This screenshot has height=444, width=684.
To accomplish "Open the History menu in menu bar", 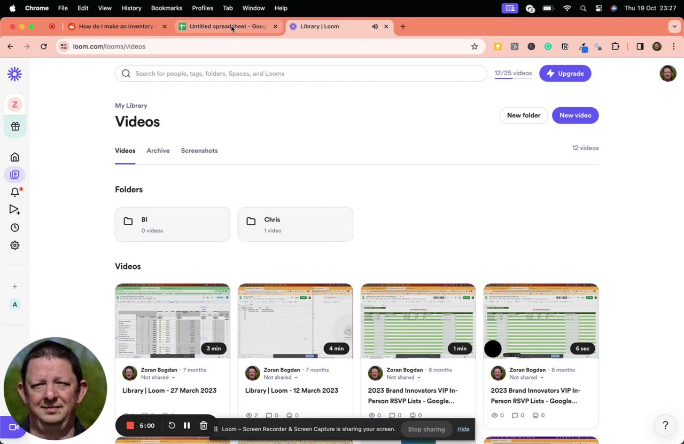I will [x=131, y=8].
